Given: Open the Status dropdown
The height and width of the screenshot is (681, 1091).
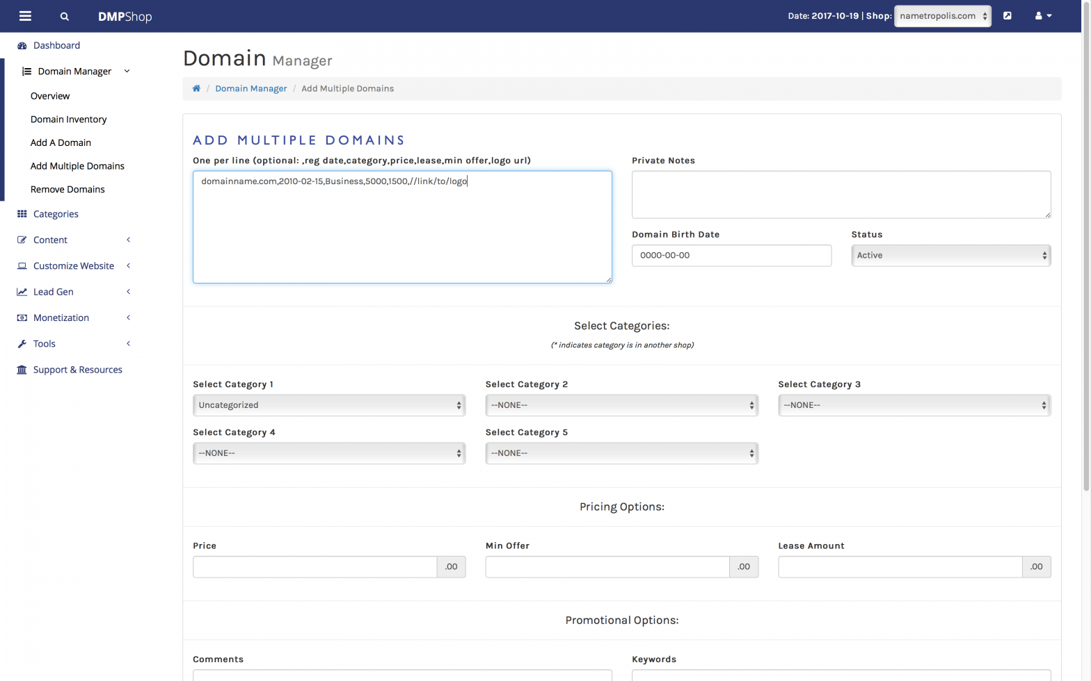Looking at the screenshot, I should 950,256.
